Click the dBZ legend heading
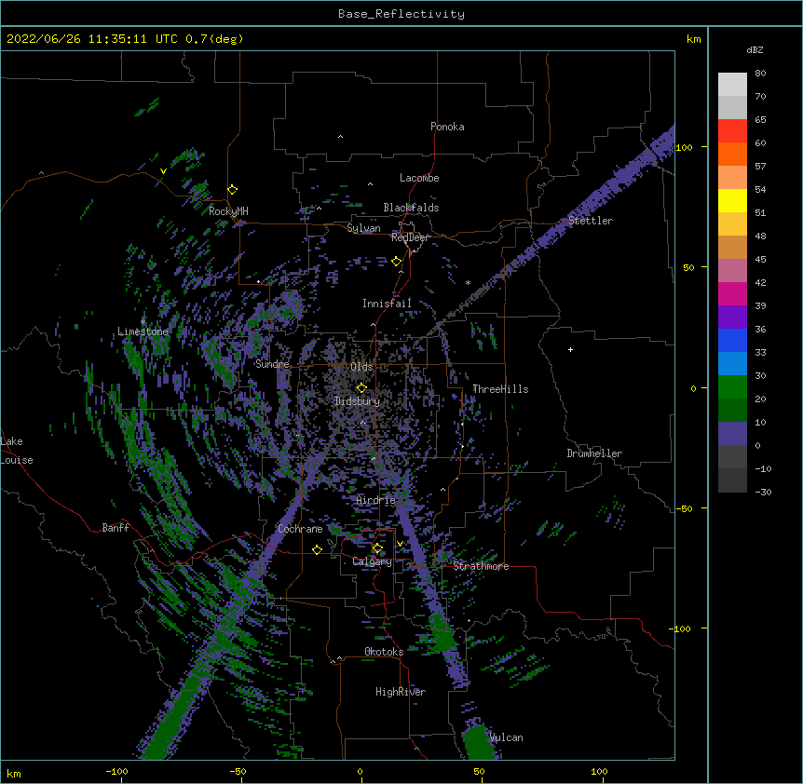The image size is (803, 784). (x=755, y=49)
